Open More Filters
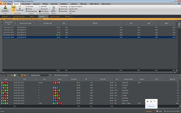181x113 pixels. 63,11
